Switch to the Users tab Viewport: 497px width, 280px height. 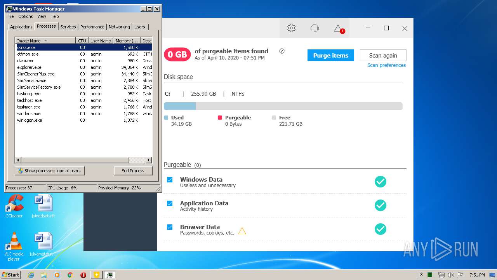pyautogui.click(x=140, y=27)
